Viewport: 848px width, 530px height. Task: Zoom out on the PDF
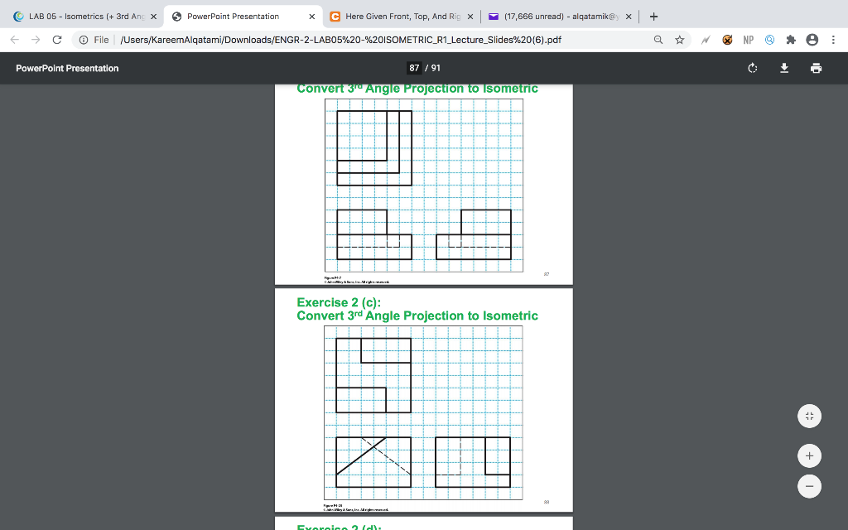coord(809,486)
